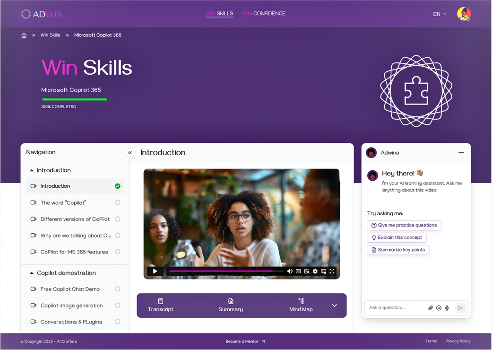
Task: Mark The word "Copilot" lesson complete
Action: (118, 202)
